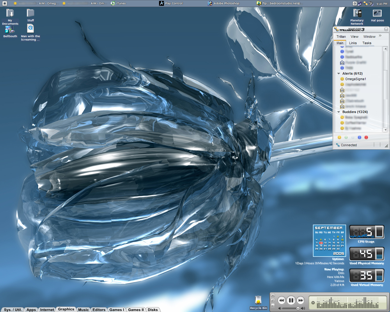Open the Games I launcher tab
Image resolution: width=390 pixels, height=312 pixels.
click(117, 310)
